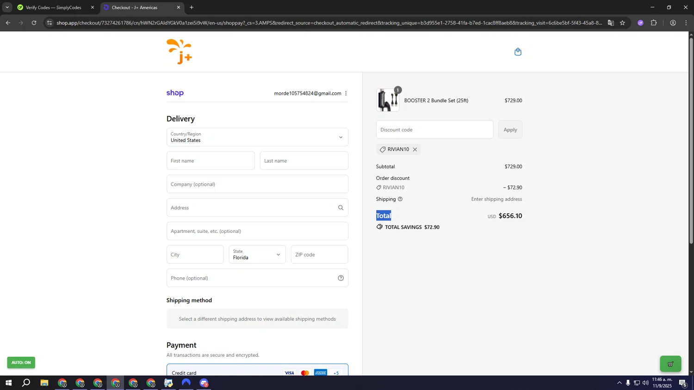This screenshot has width=694, height=390.
Task: Close the Checkout tab
Action: click(179, 7)
